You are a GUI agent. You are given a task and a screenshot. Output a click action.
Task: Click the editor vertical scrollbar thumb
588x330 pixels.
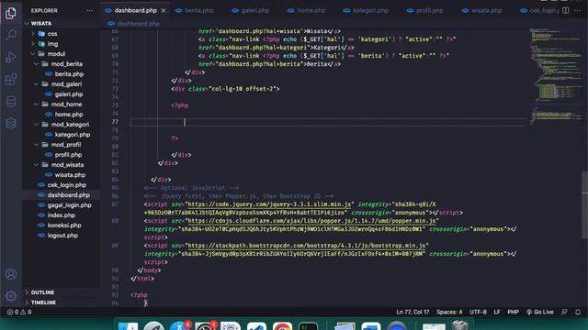point(584,204)
